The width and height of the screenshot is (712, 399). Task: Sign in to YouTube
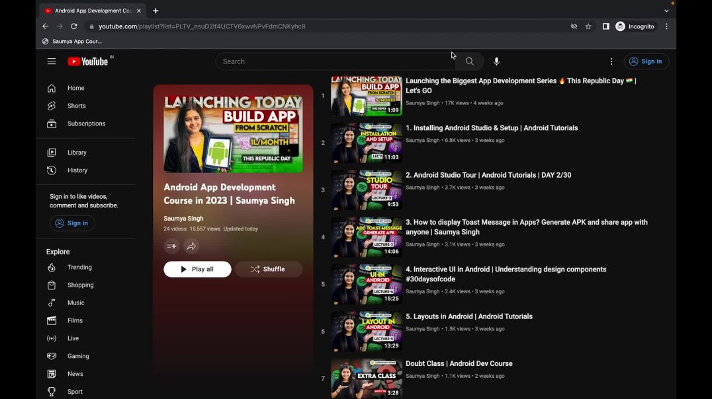click(646, 61)
